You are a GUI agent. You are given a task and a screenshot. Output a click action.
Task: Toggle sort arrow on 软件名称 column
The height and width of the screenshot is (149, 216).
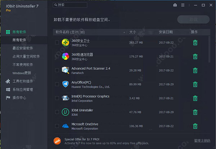click(x=124, y=32)
